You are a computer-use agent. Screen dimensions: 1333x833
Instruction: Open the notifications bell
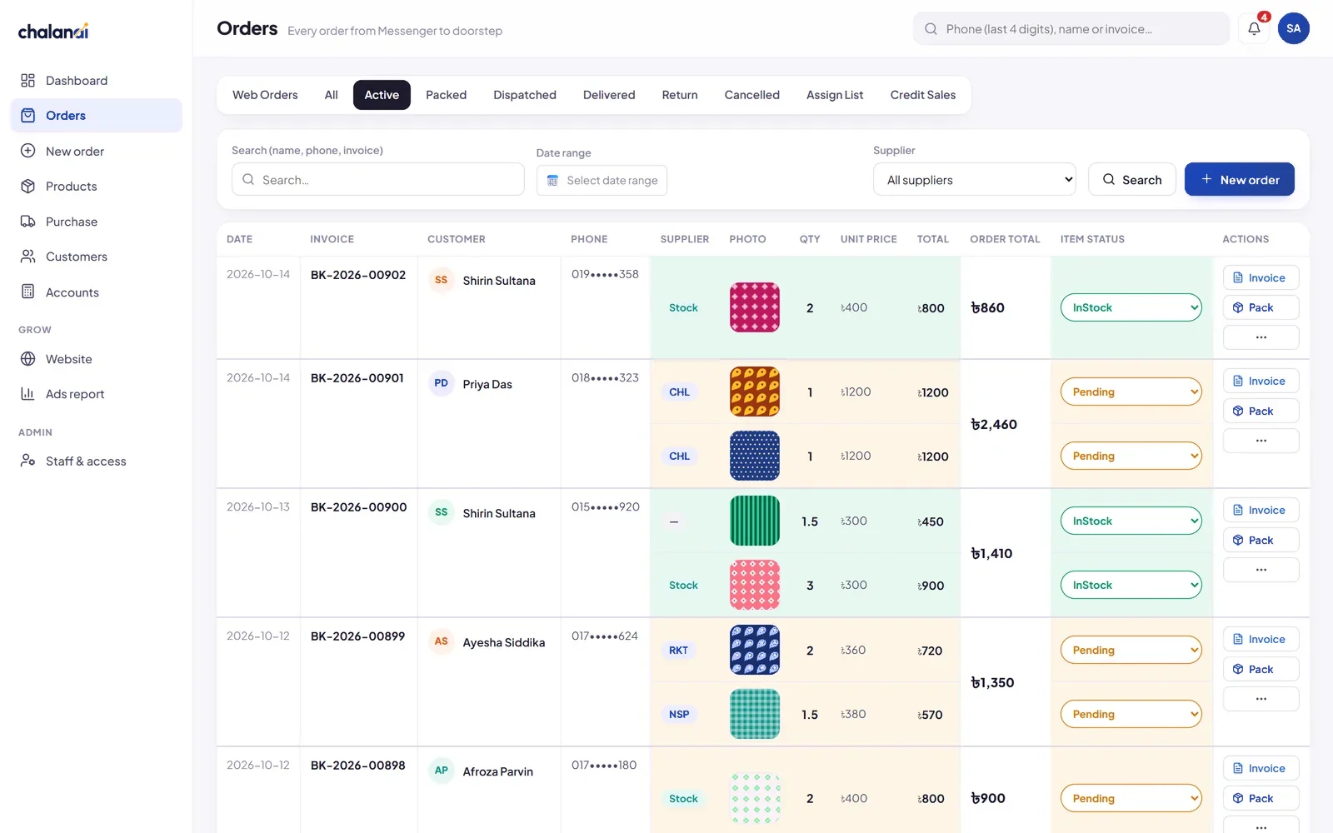[1254, 28]
